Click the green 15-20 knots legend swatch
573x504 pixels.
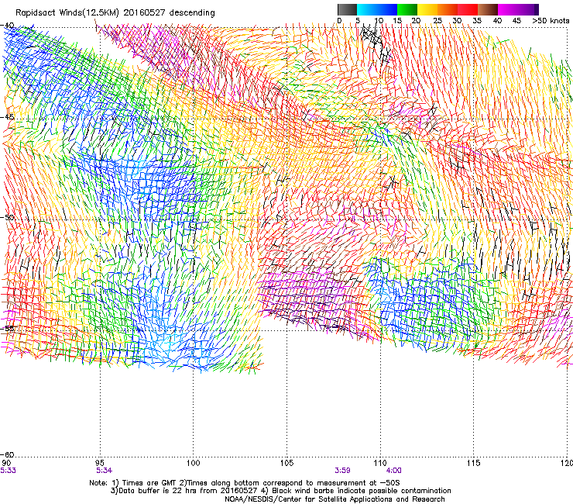coord(407,9)
